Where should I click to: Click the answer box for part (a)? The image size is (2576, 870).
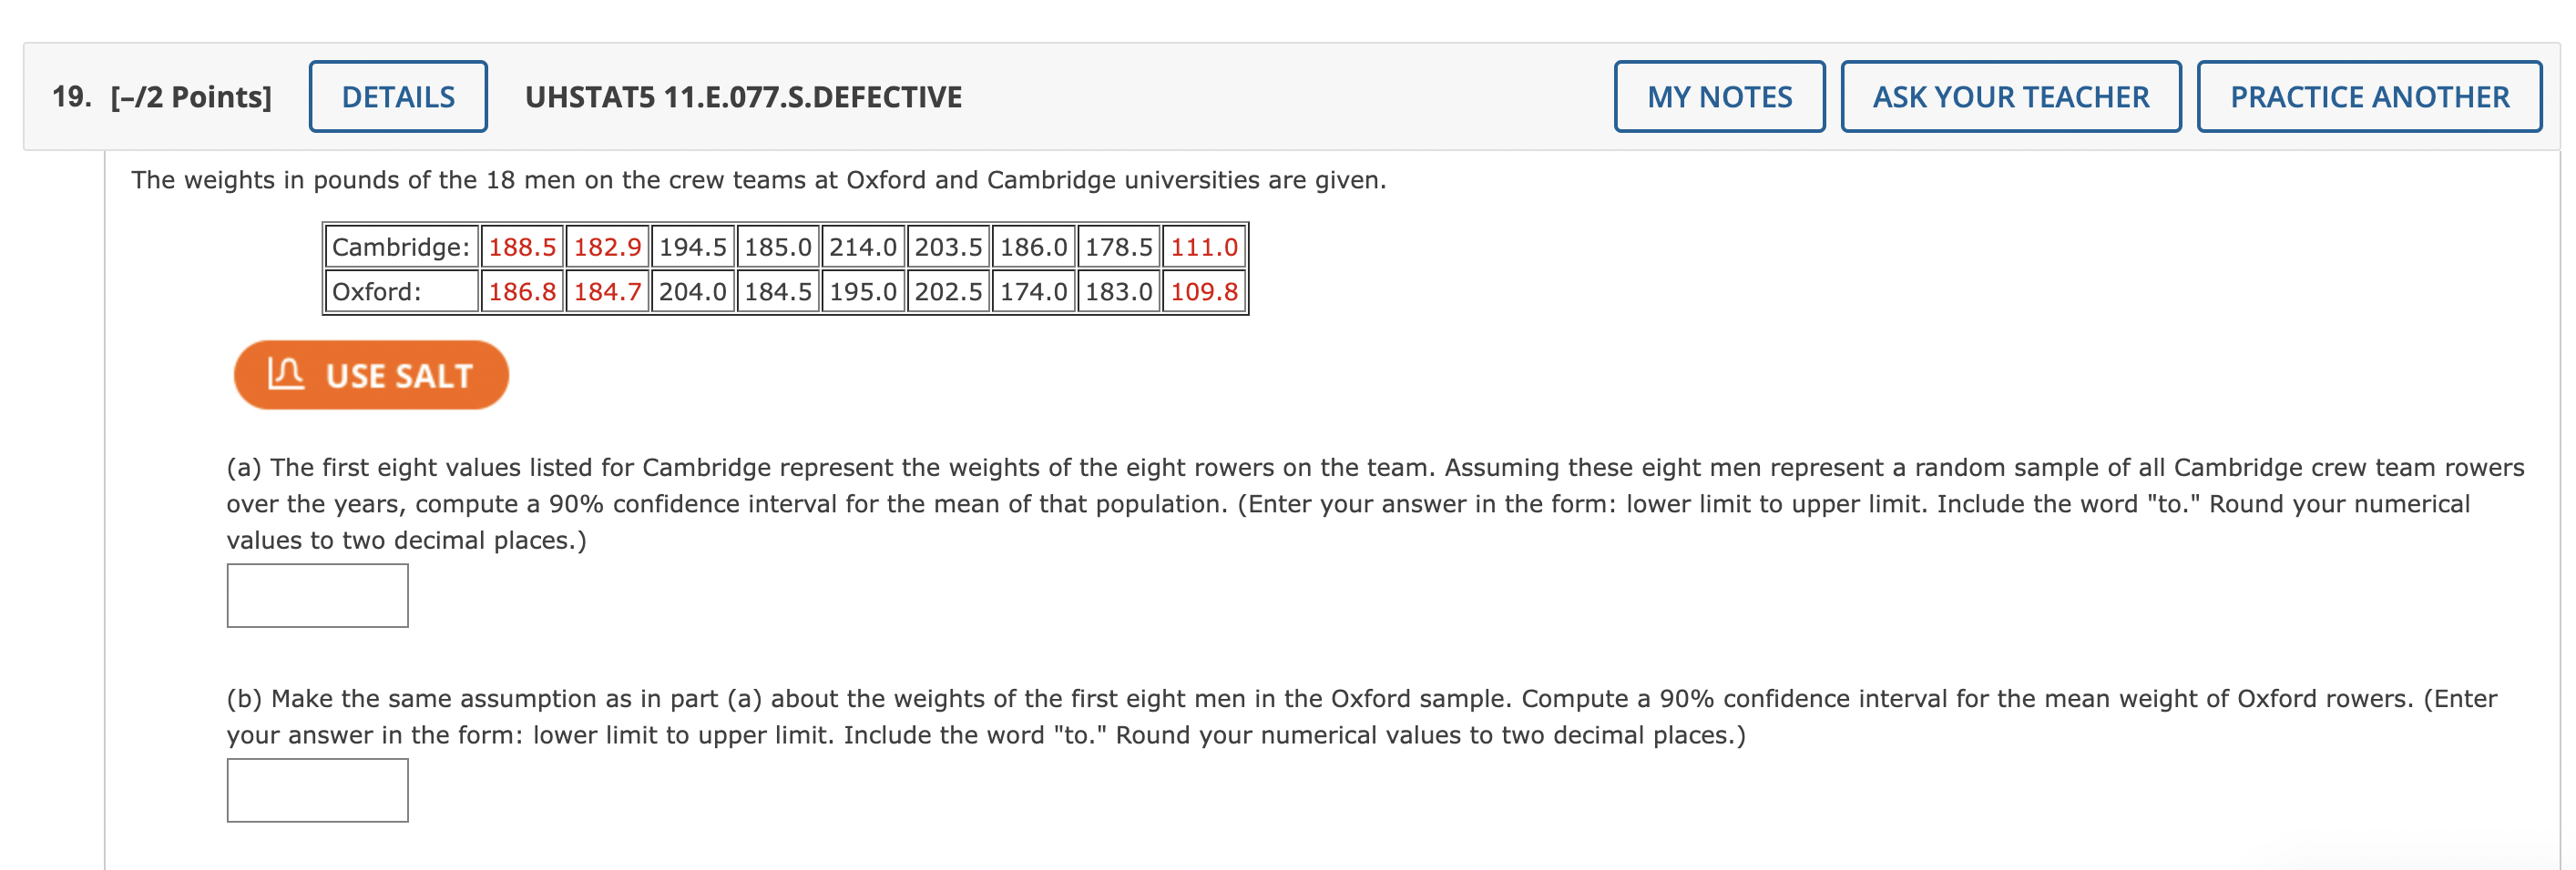(x=317, y=595)
